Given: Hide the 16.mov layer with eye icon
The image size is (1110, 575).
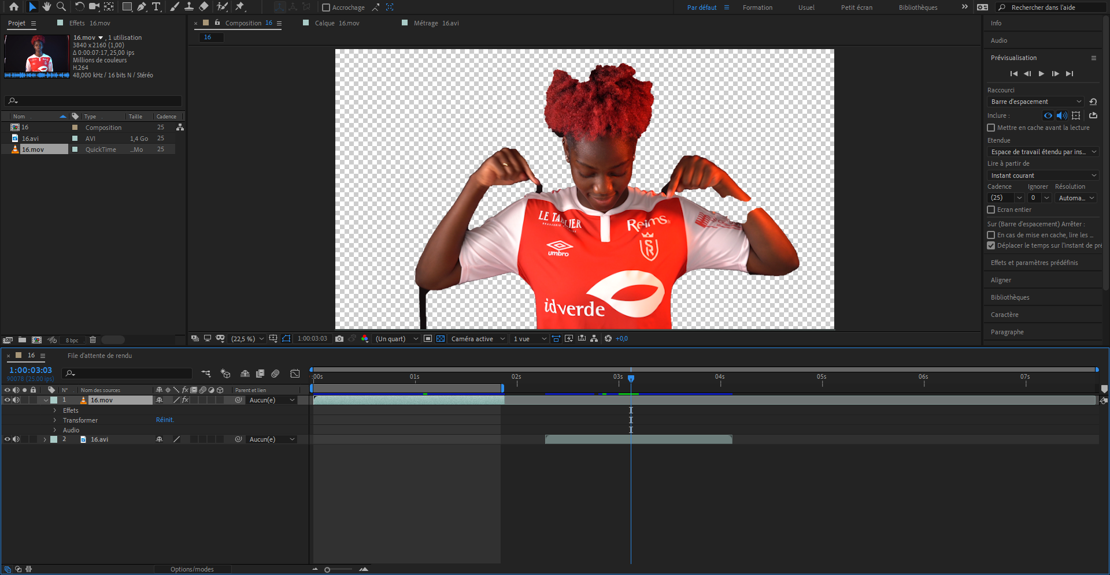Looking at the screenshot, I should click(8, 400).
